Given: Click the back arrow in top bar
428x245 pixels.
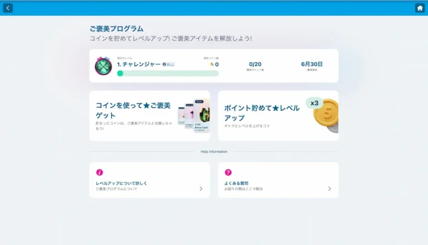Looking at the screenshot, I should (8, 8).
